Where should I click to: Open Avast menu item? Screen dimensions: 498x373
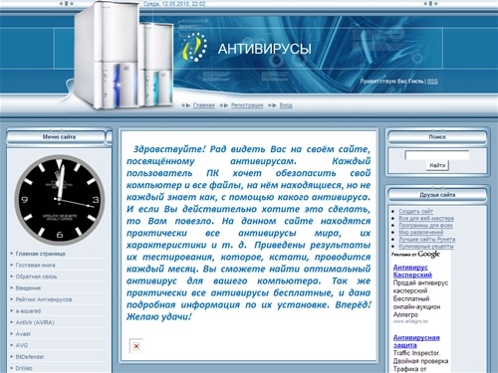tap(23, 334)
